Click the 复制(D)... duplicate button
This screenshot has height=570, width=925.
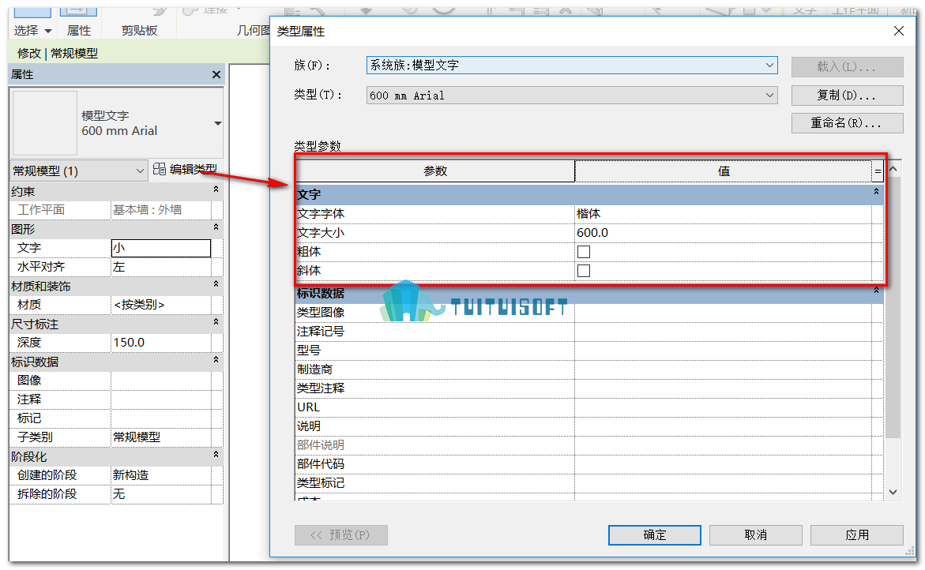click(847, 96)
